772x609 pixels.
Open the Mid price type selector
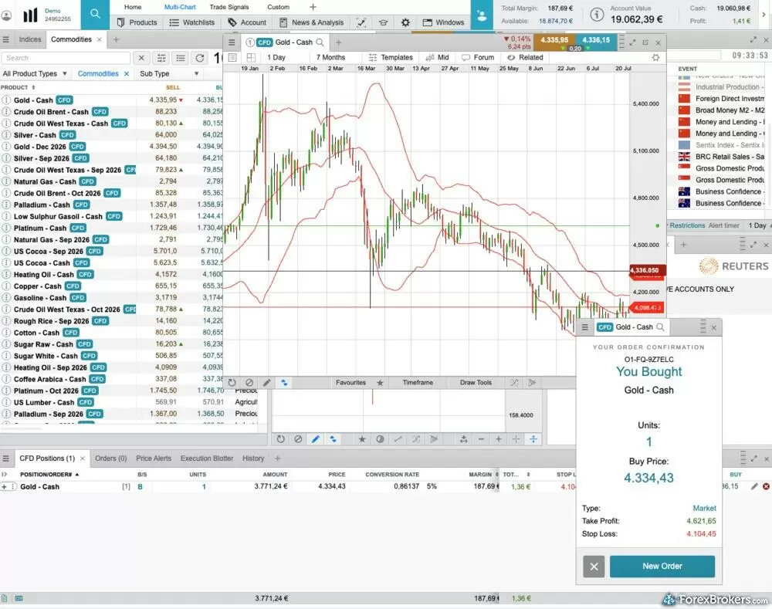click(x=437, y=58)
